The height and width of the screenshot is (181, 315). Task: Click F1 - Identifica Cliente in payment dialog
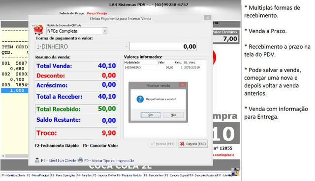(x=59, y=160)
